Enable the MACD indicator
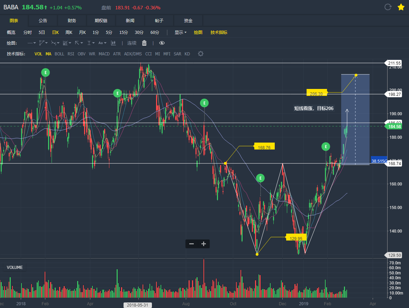 tap(104, 54)
